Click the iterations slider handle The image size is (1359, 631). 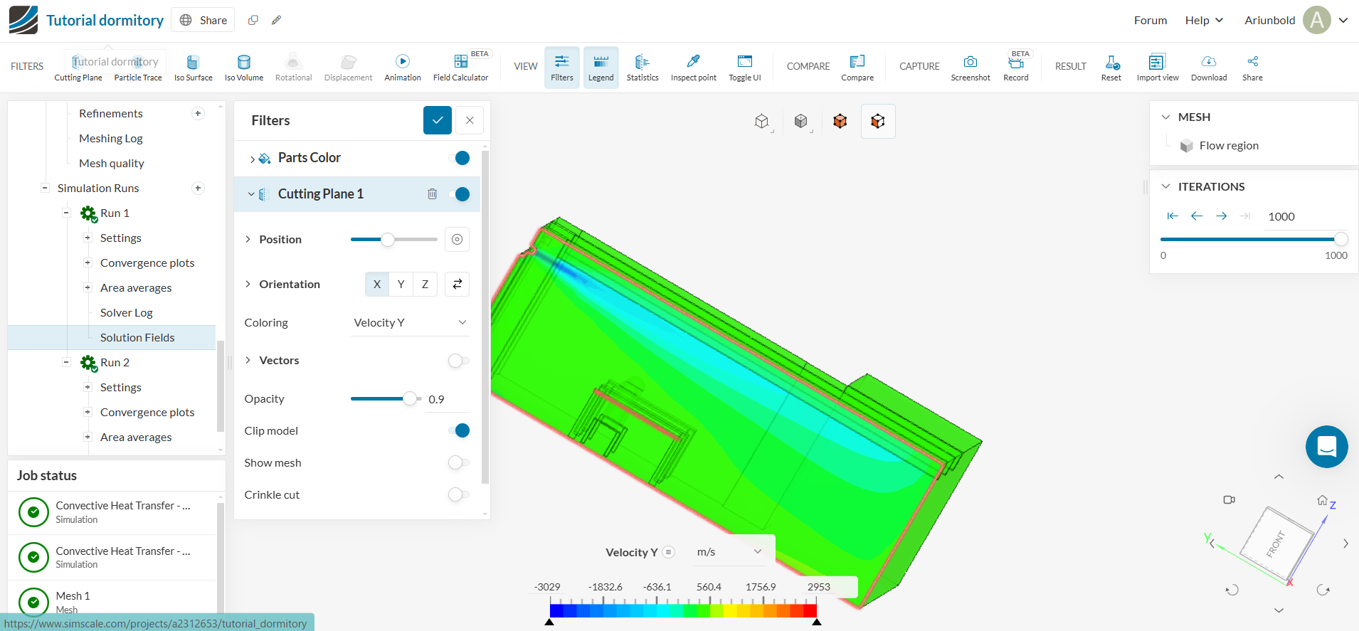[1341, 239]
